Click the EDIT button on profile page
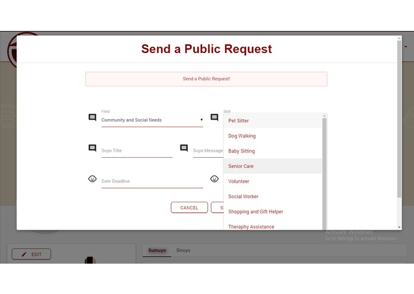 pyautogui.click(x=32, y=254)
